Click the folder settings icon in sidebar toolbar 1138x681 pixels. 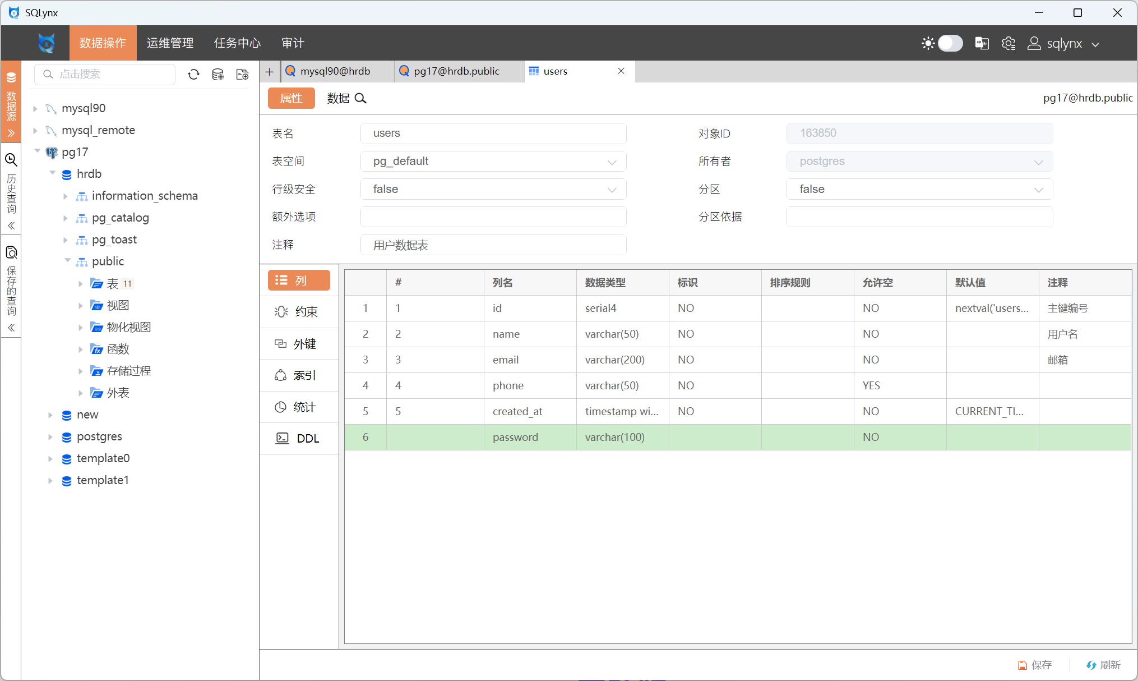tap(242, 75)
